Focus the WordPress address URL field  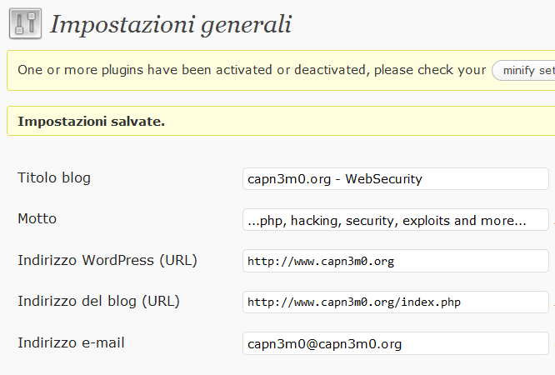[395, 261]
